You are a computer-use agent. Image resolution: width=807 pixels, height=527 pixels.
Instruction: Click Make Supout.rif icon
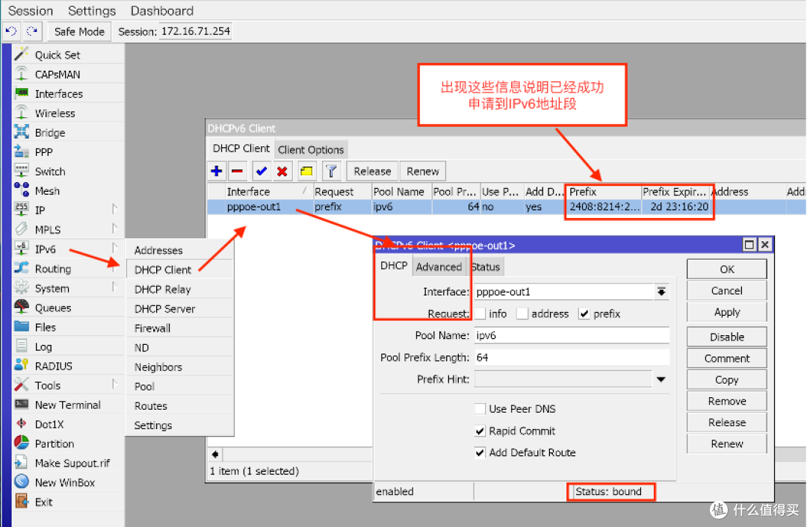(x=22, y=463)
